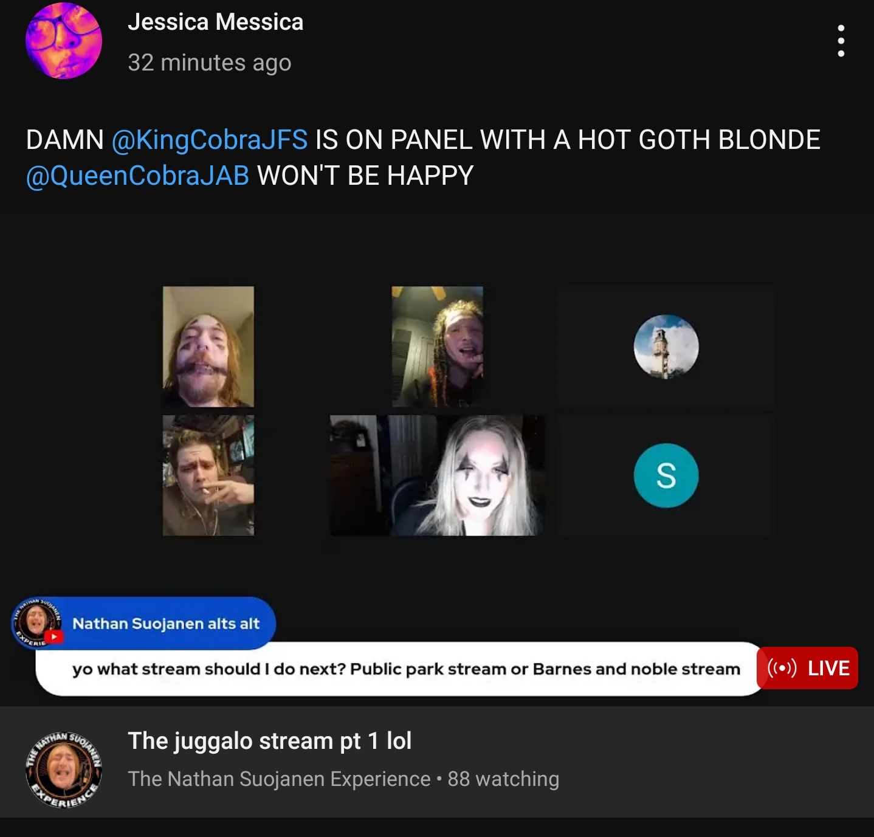Select the dreadlocked man's video tile
The width and height of the screenshot is (874, 837).
[437, 346]
